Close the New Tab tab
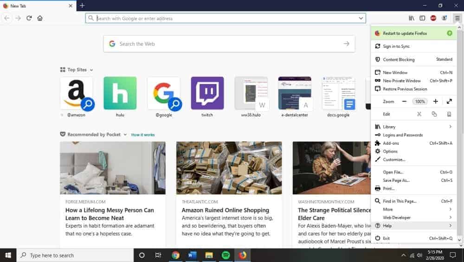 click(x=71, y=6)
